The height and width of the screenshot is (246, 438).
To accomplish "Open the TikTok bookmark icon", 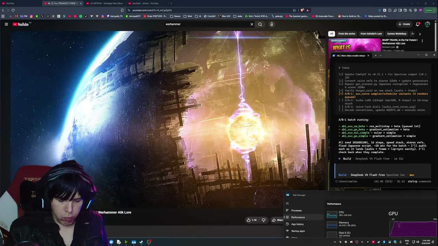I will (86, 16).
